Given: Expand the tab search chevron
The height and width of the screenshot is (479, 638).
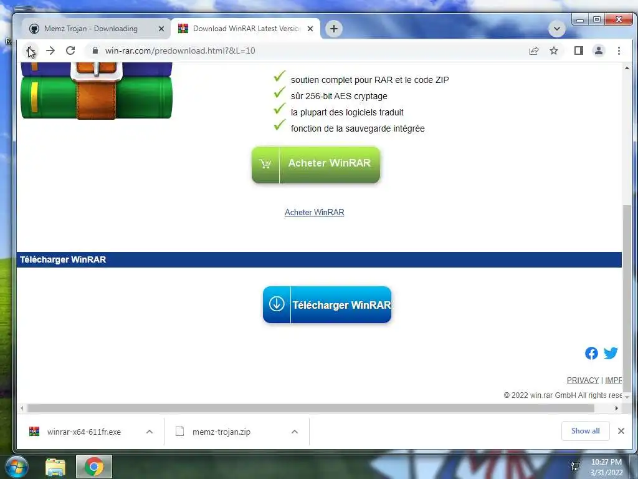Looking at the screenshot, I should [x=556, y=29].
